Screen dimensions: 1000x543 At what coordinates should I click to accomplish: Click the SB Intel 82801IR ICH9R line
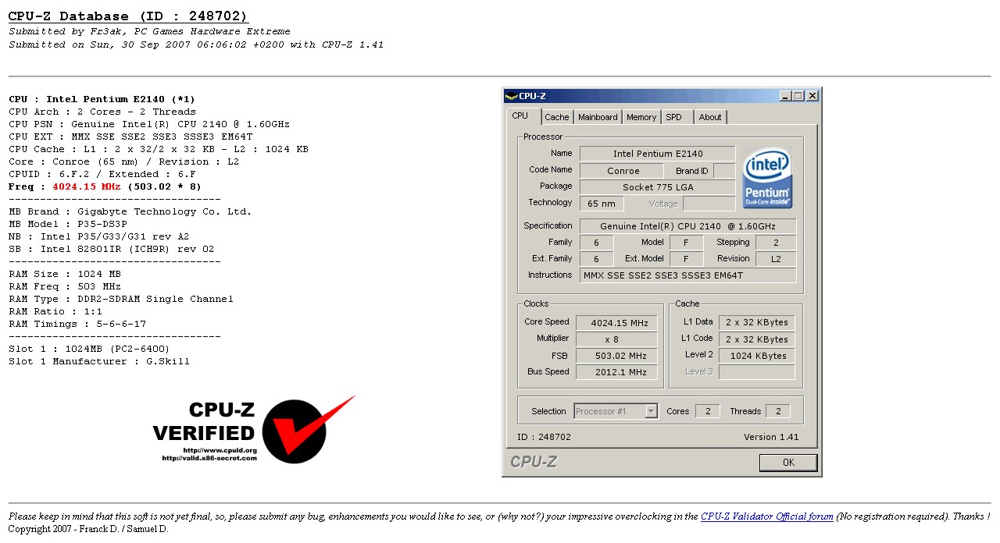coord(111,249)
